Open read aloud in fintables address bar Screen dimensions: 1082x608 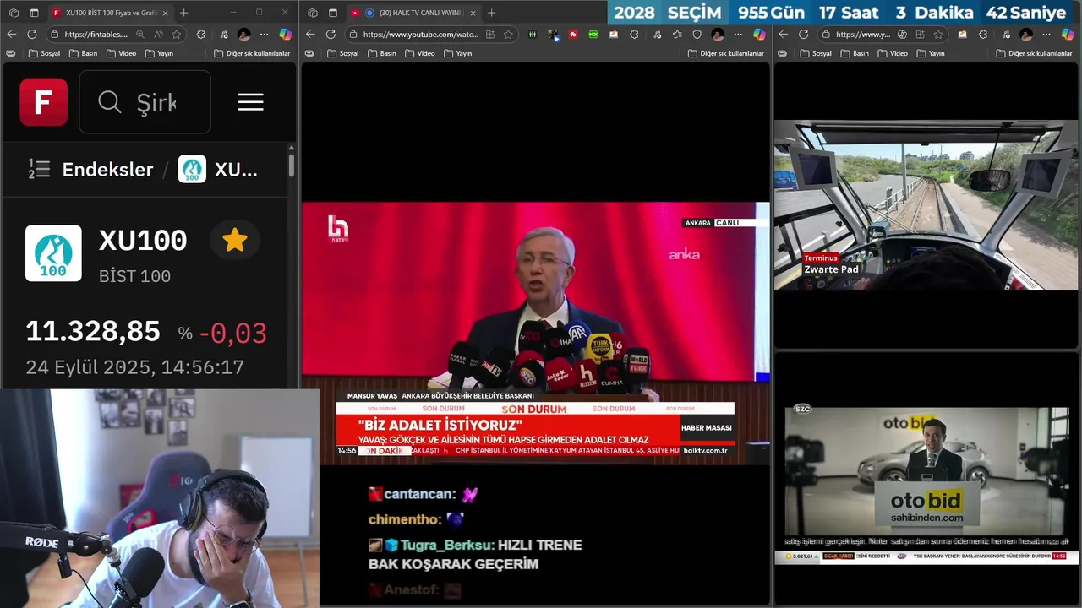point(158,35)
